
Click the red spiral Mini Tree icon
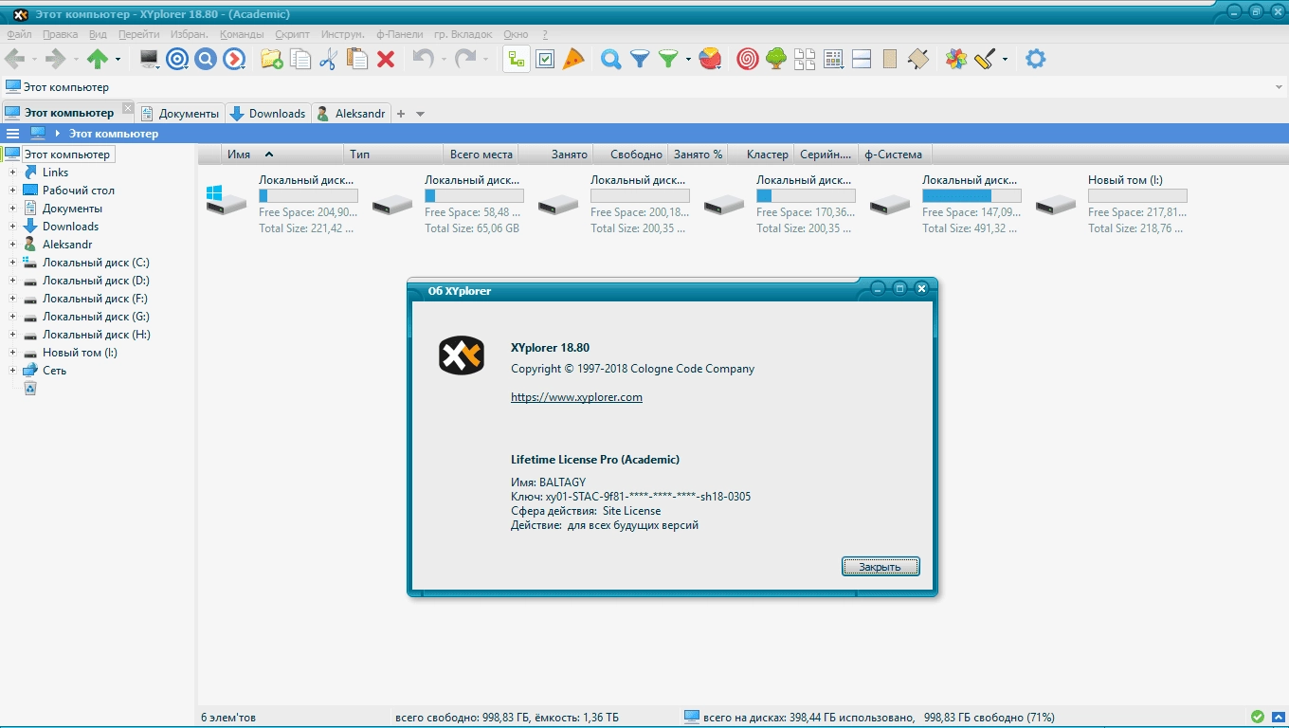748,59
